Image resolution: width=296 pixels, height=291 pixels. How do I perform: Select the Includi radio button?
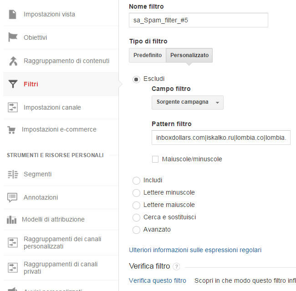pos(136,180)
